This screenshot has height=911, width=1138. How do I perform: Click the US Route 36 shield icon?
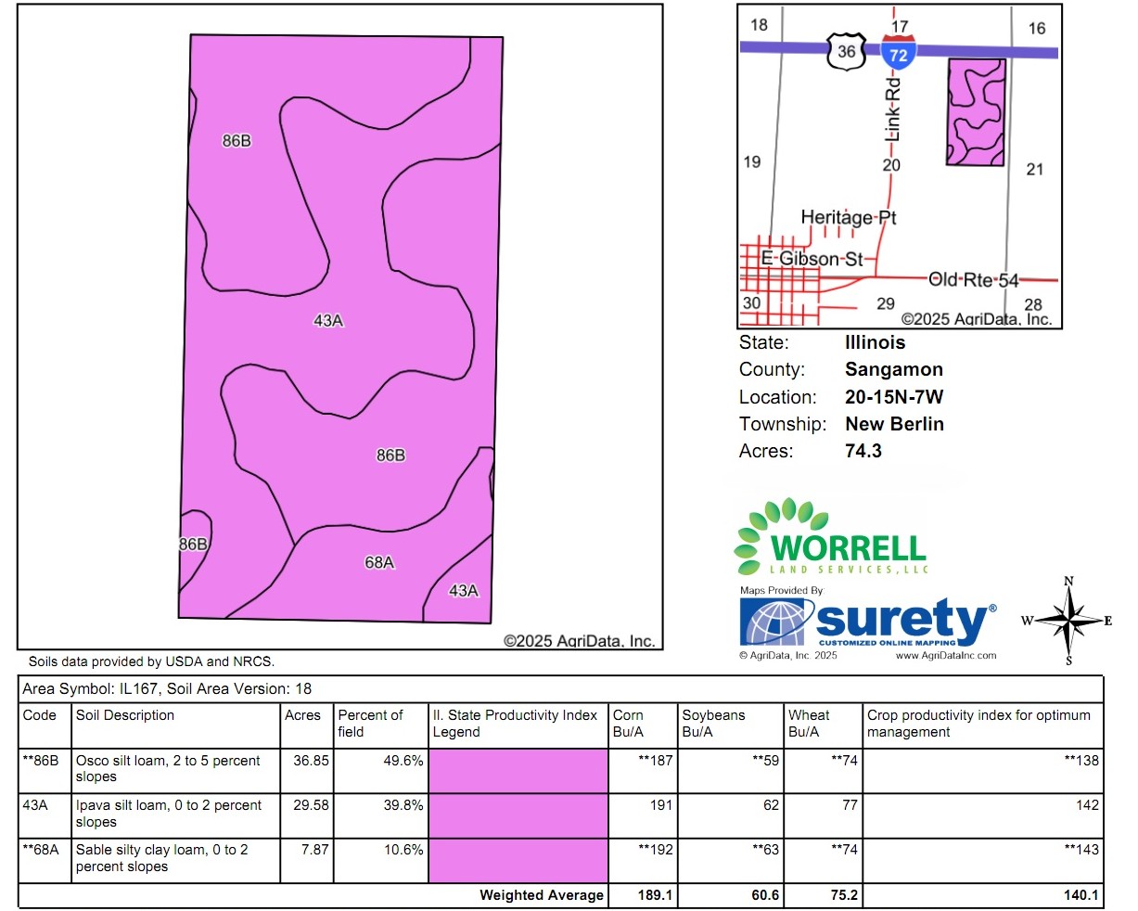click(x=846, y=52)
